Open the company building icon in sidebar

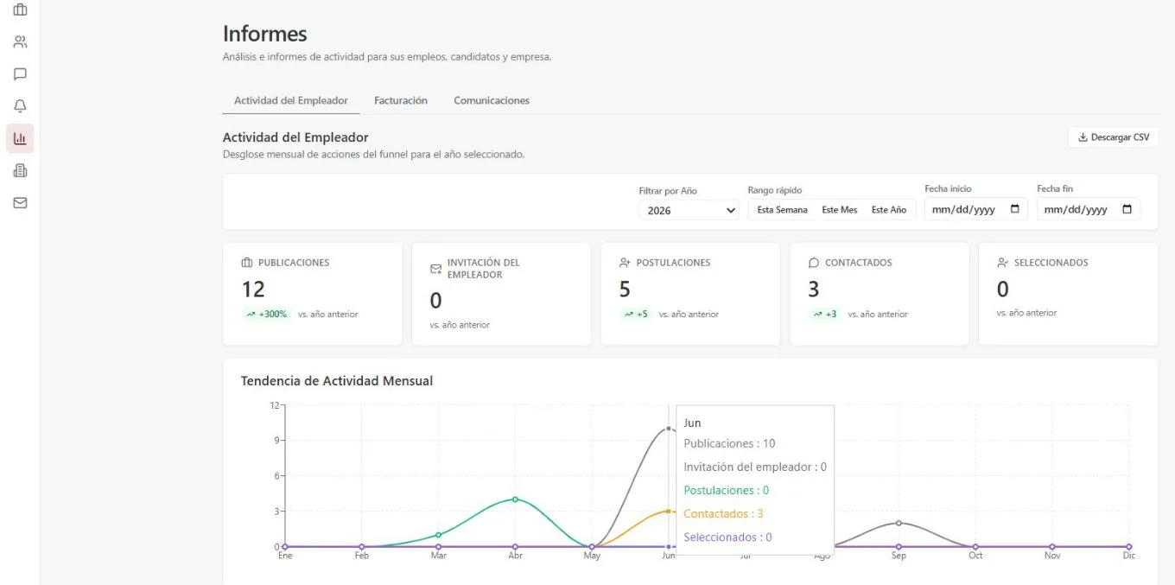pyautogui.click(x=20, y=171)
